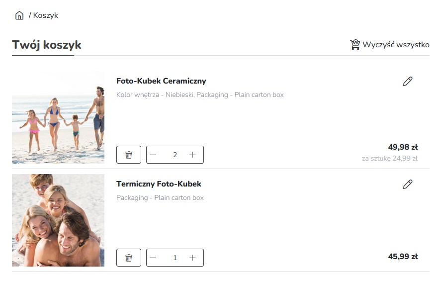Remove Termiczny Foto-Kubek with trash icon
The height and width of the screenshot is (281, 441).
(129, 258)
